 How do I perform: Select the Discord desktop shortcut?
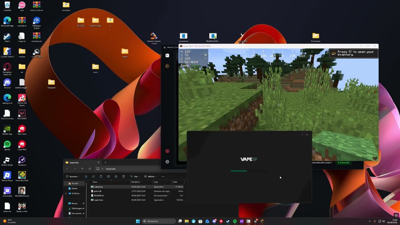pyautogui.click(x=7, y=83)
